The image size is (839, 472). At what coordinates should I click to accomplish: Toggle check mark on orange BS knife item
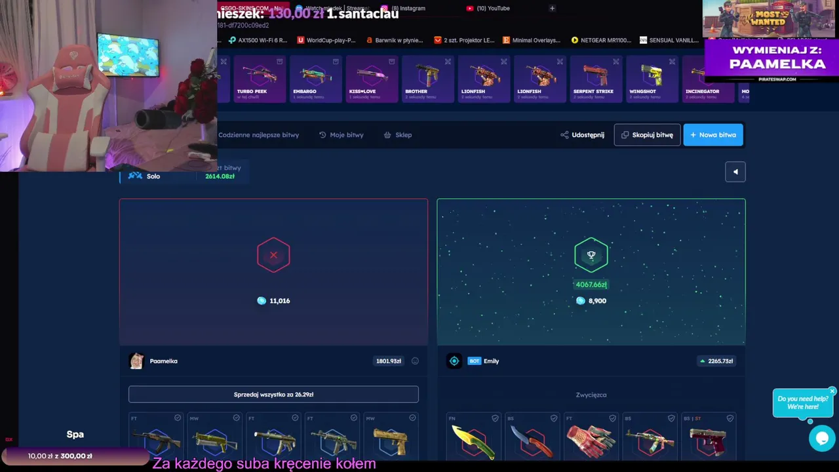pyautogui.click(x=554, y=418)
